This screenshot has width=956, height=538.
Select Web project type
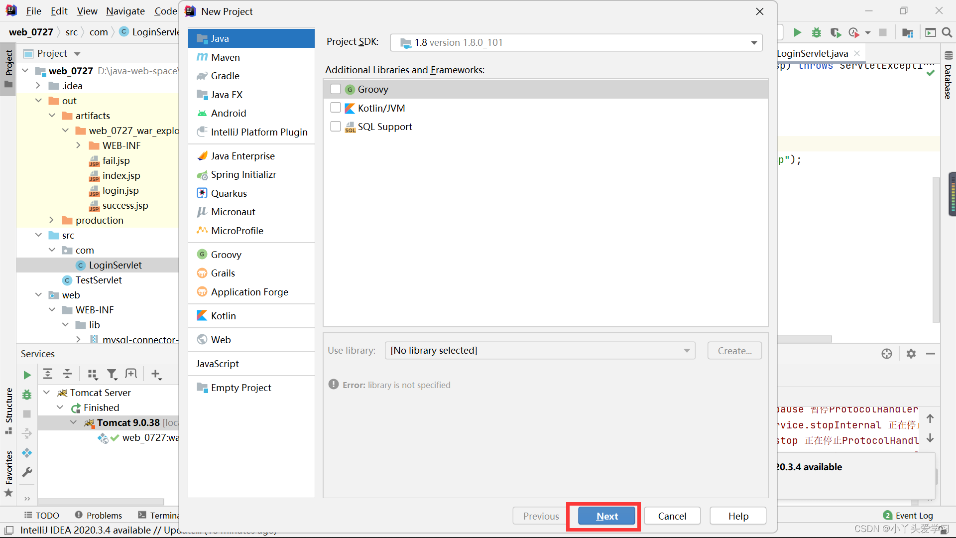pos(251,340)
